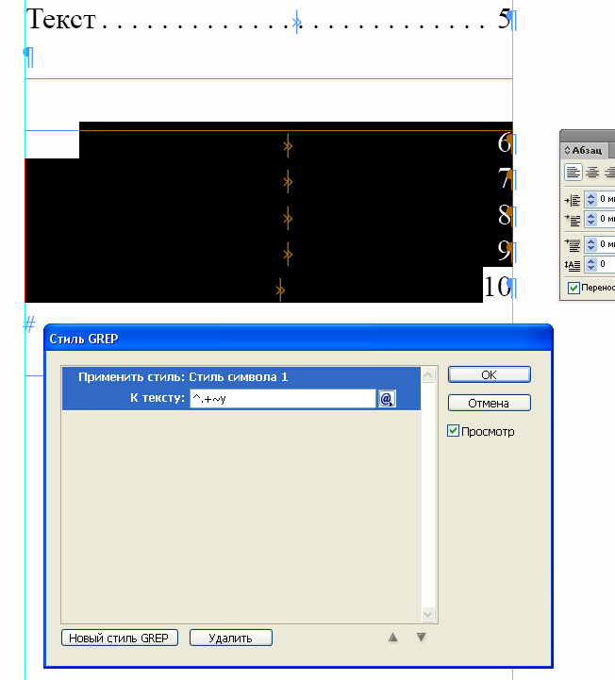The width and height of the screenshot is (615, 680).
Task: Toggle the Просмотр preview checkbox
Action: tap(453, 431)
